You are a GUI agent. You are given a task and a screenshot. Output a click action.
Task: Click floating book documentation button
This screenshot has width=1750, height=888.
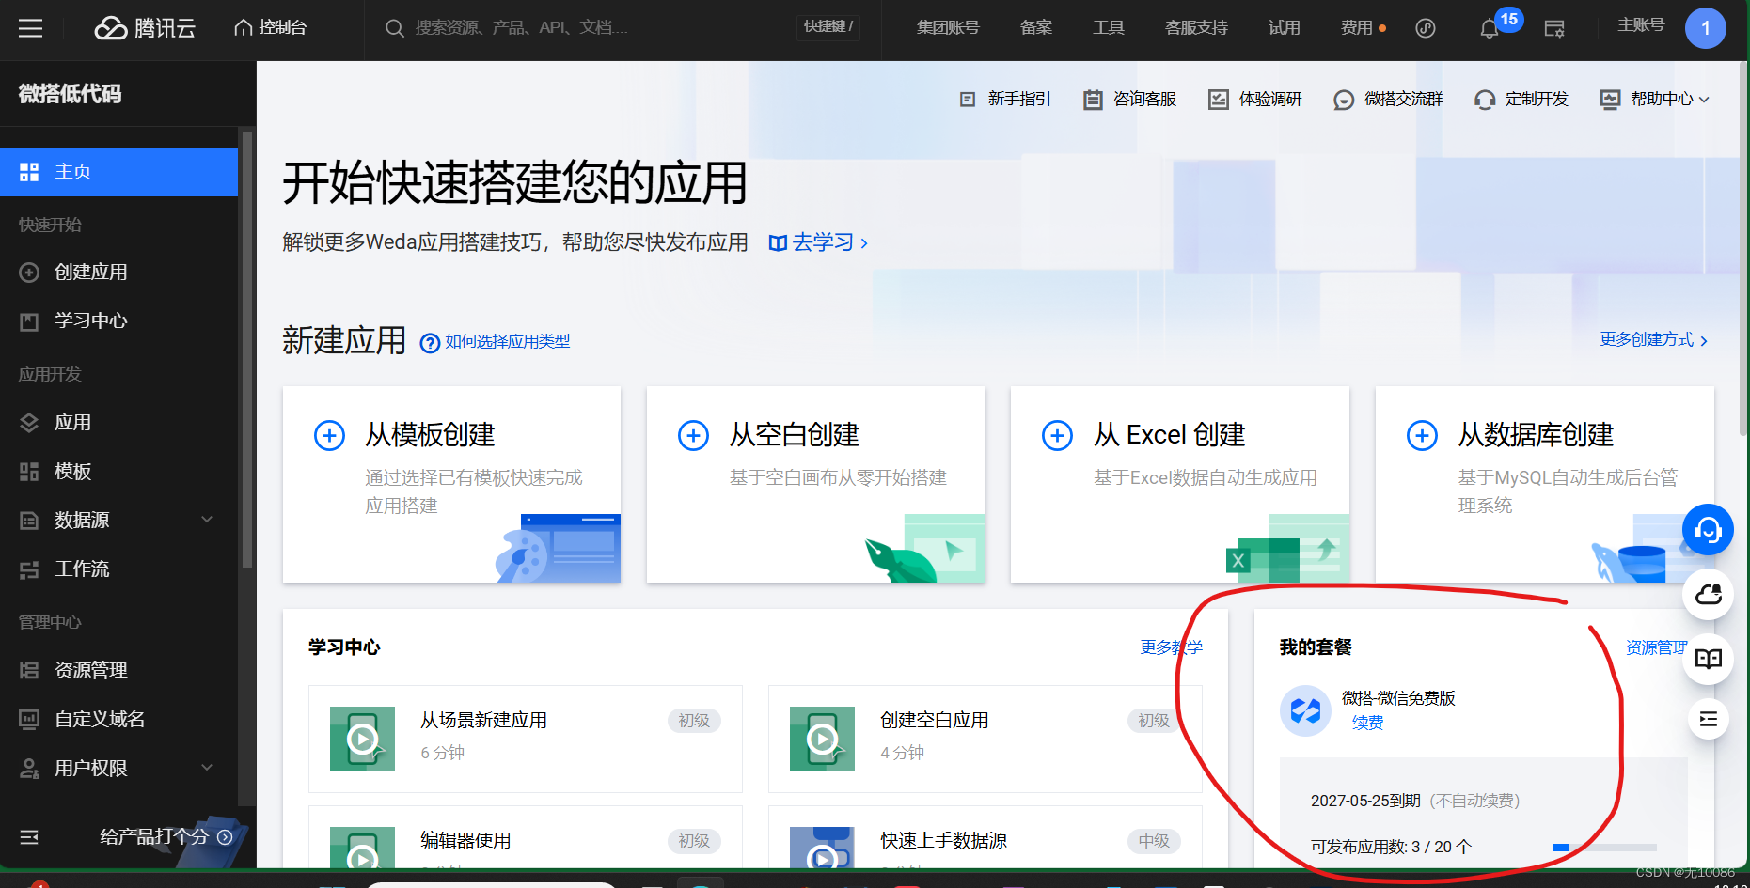(x=1708, y=659)
